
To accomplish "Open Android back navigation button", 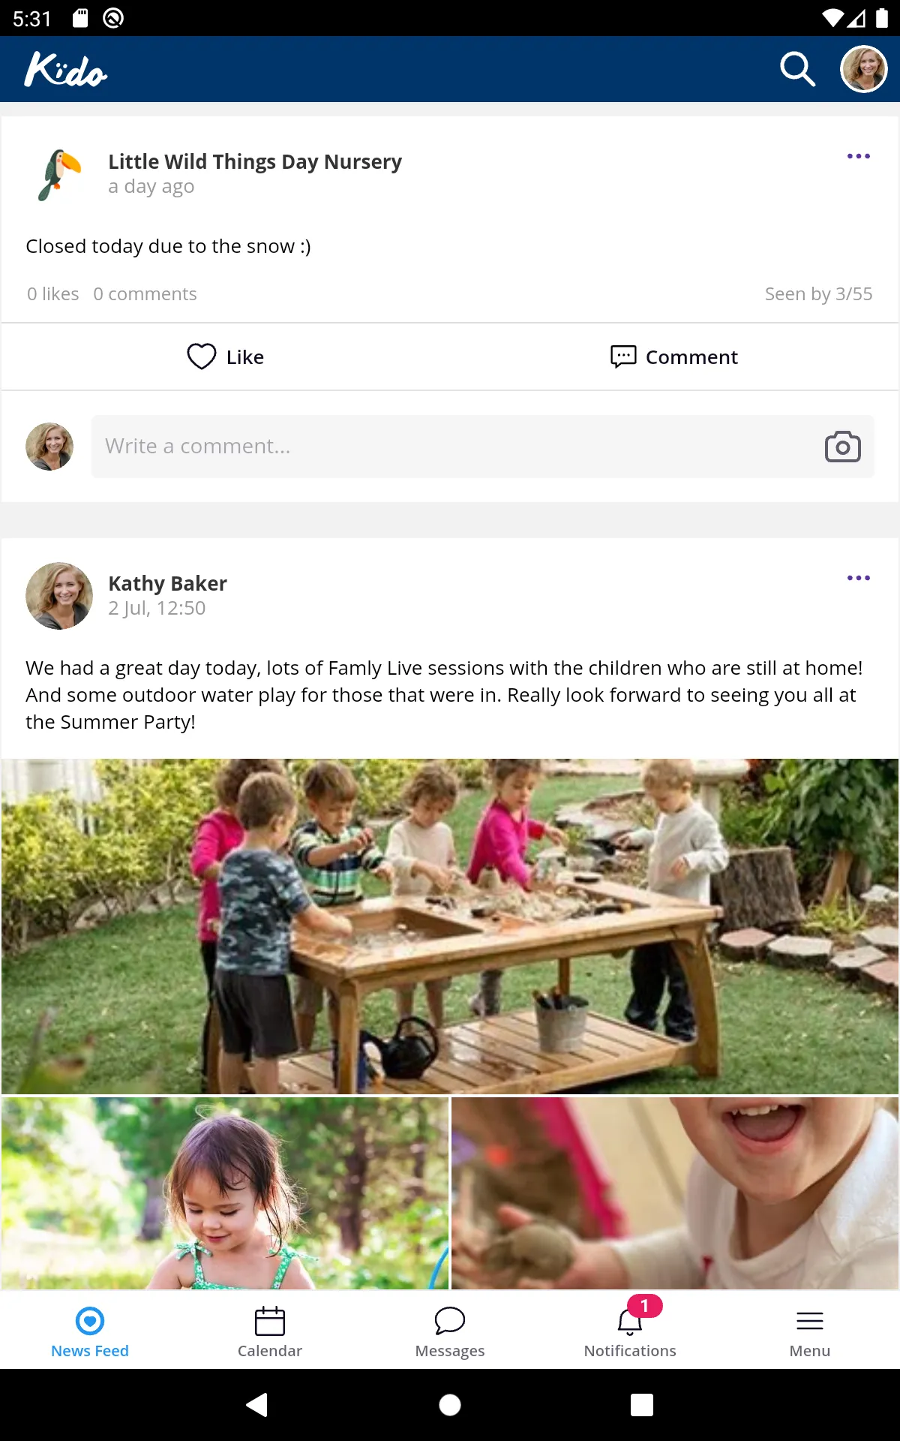I will point(257,1404).
